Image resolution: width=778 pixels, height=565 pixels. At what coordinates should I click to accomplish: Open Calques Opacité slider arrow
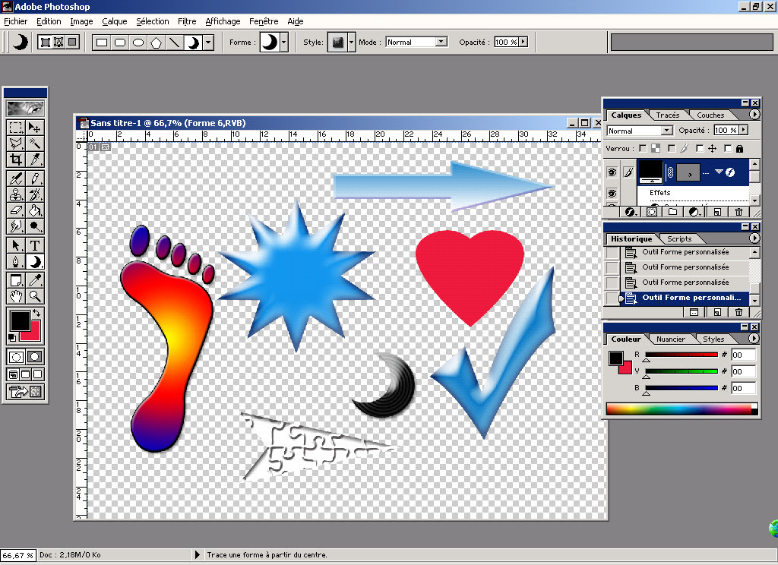743,130
